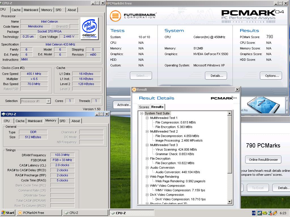The height and width of the screenshot is (217, 290).
Task: Close the Result Details dialog
Action: tap(237, 90)
